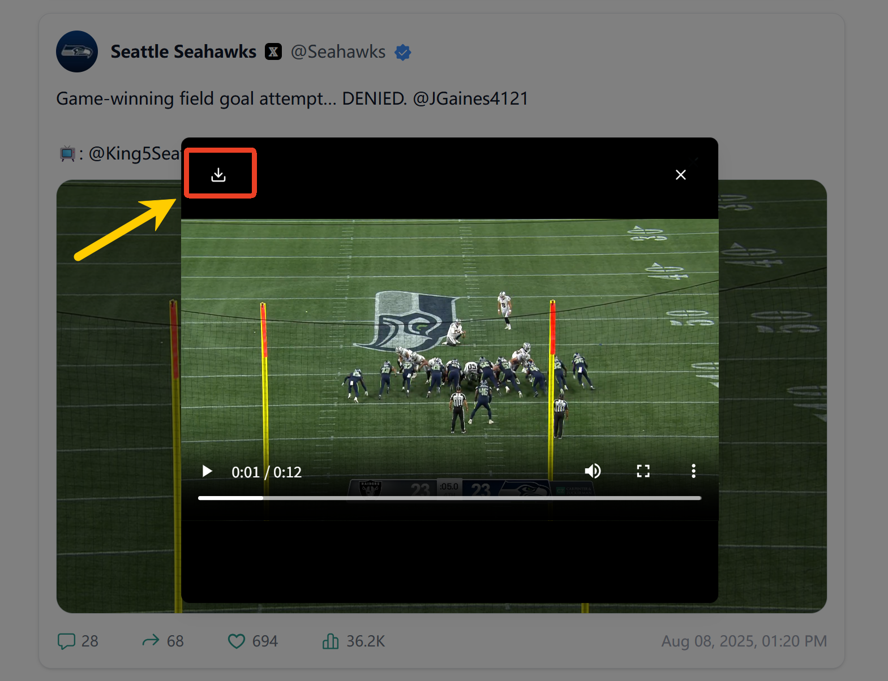Download the video using the download icon
Screen dimensions: 888x681
(x=218, y=175)
